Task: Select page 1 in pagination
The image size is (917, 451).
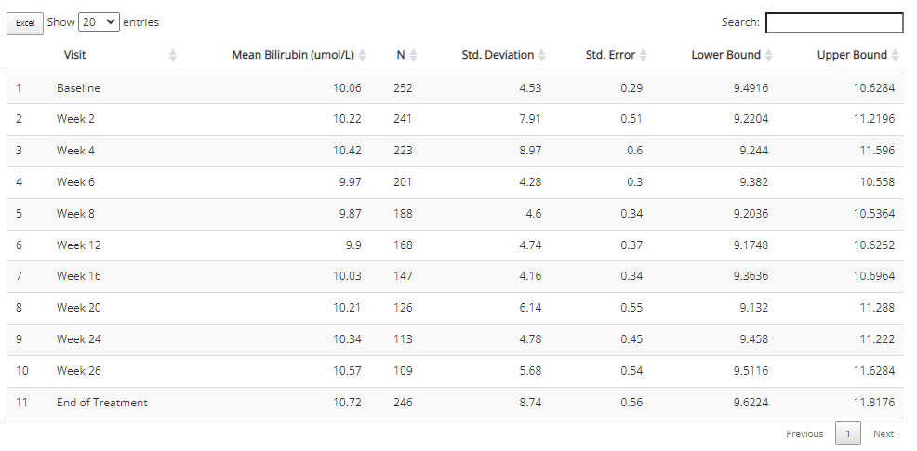Action: 848,433
